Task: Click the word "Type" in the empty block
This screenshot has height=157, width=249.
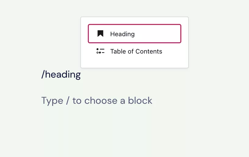Action: [52, 101]
